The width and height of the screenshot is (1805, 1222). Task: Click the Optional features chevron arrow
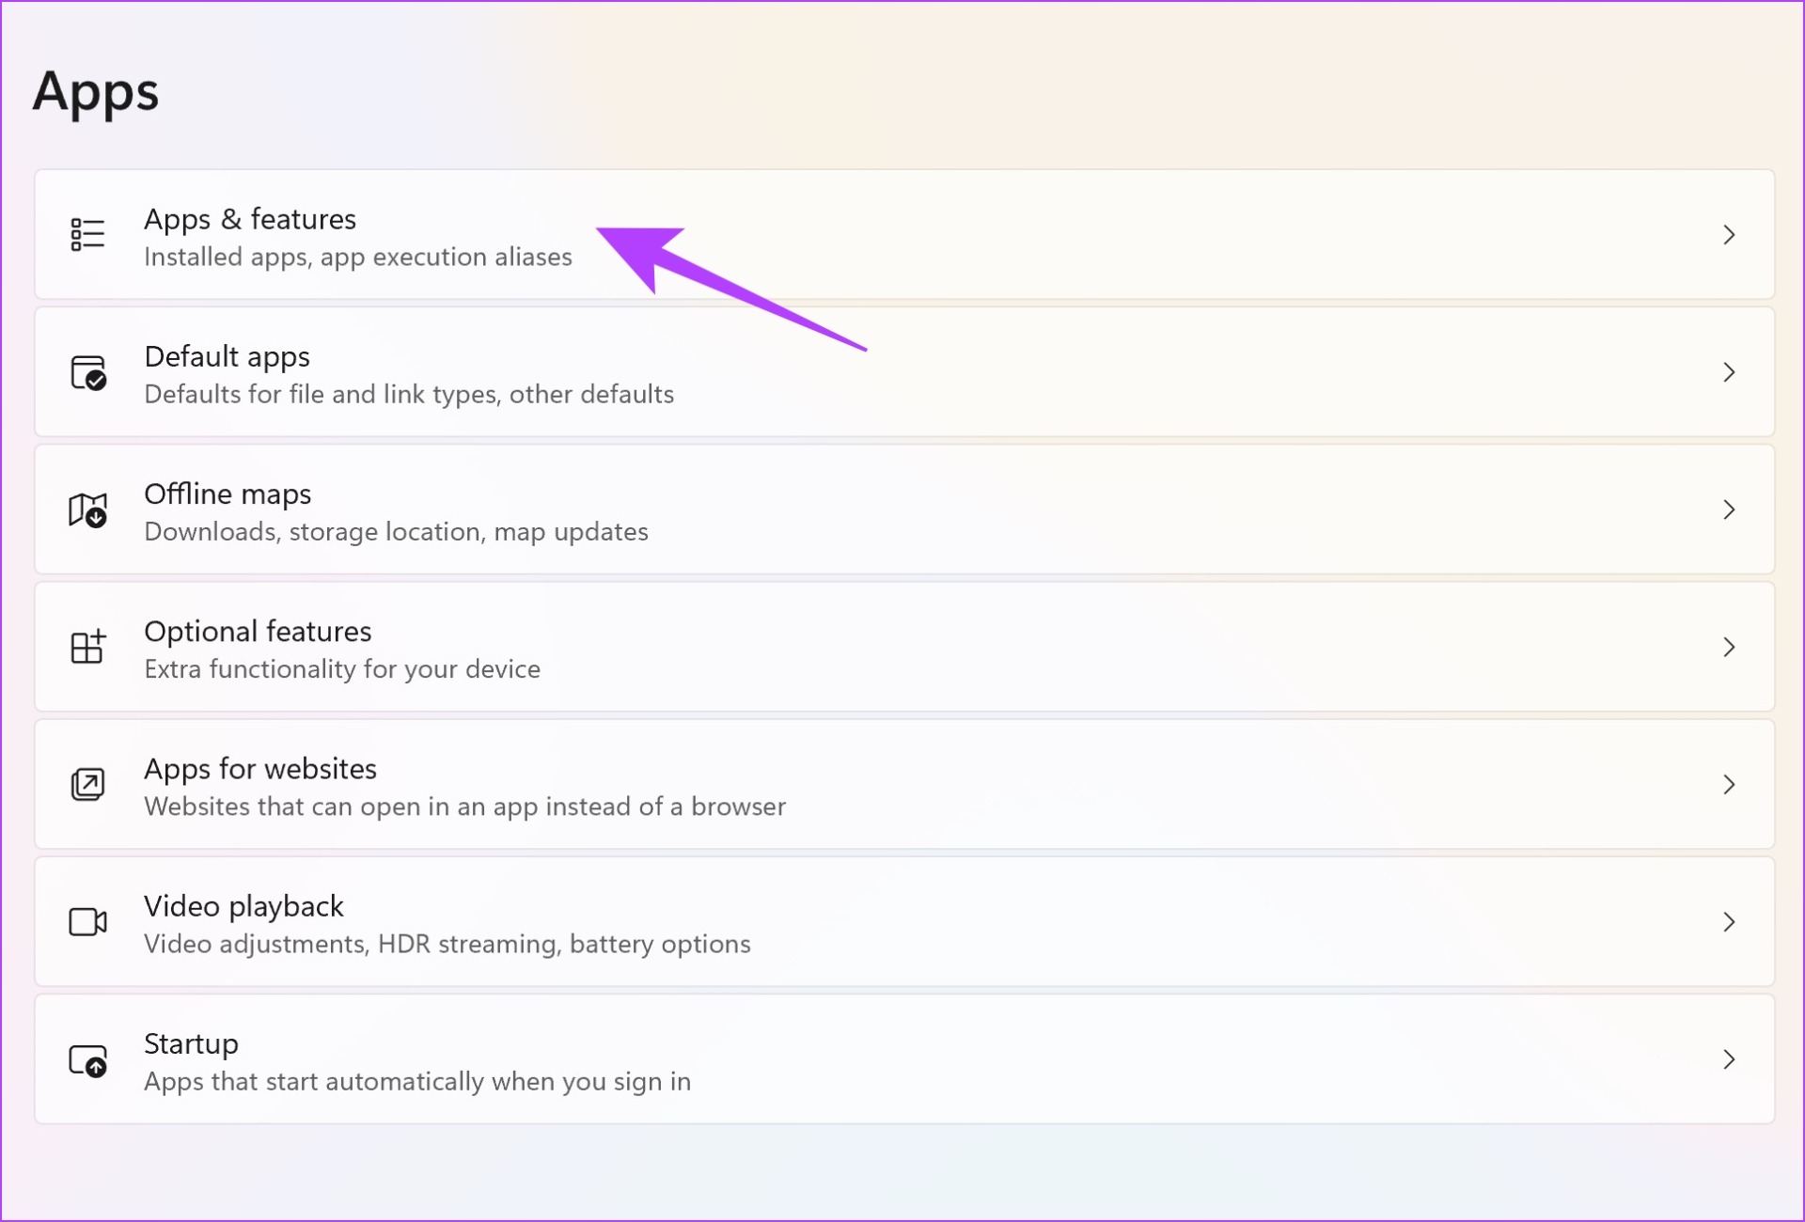pos(1729,647)
